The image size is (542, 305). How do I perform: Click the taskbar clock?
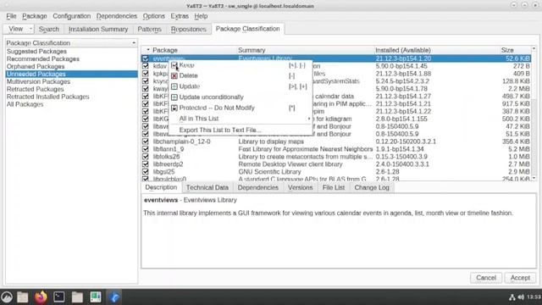(534, 297)
